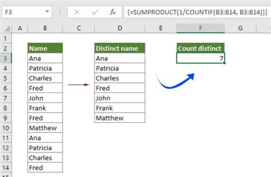Click the 'Distinct name' header cell
Image resolution: width=271 pixels, height=177 pixels.
pyautogui.click(x=120, y=48)
